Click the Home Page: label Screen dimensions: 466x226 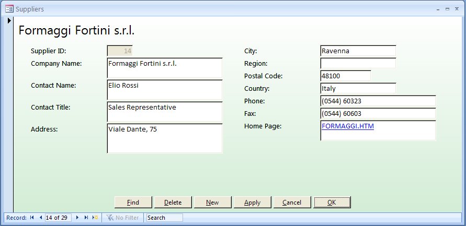click(x=263, y=126)
